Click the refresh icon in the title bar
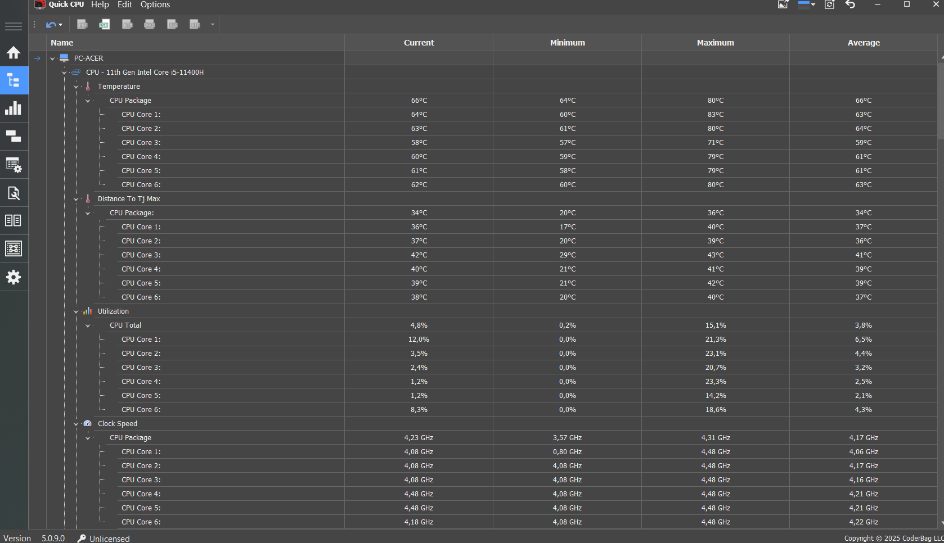The image size is (944, 543). click(x=829, y=4)
